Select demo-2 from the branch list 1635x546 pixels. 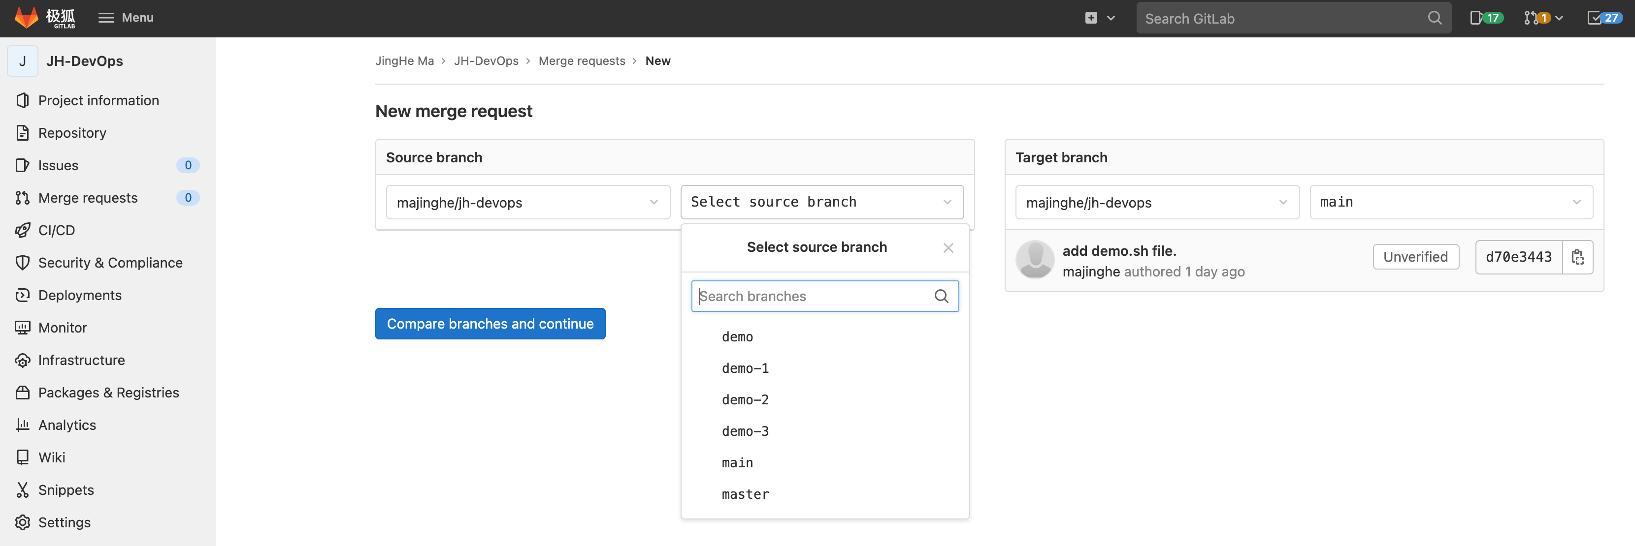coord(745,399)
